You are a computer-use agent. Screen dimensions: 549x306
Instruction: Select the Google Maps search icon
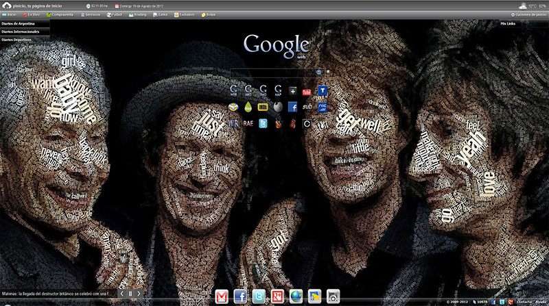click(278, 91)
